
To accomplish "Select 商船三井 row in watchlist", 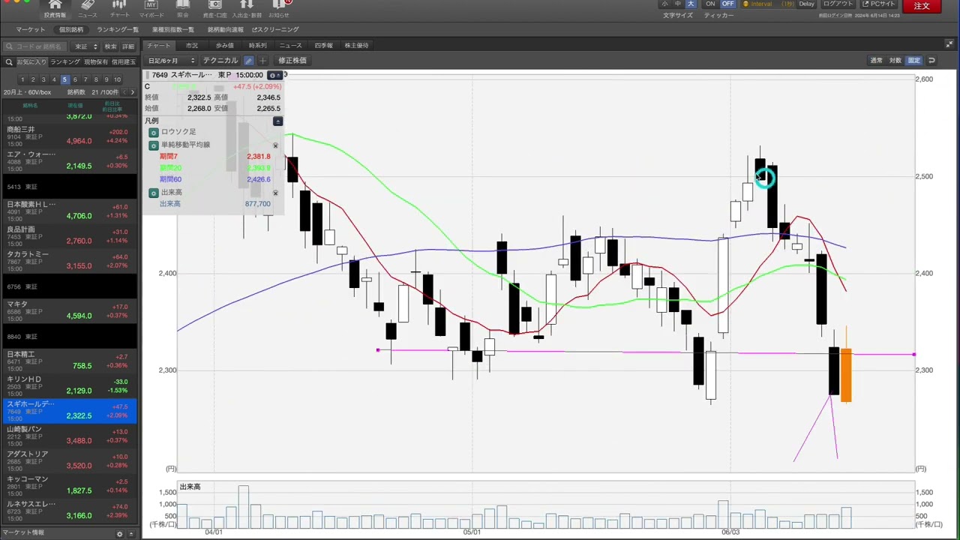I will point(69,136).
